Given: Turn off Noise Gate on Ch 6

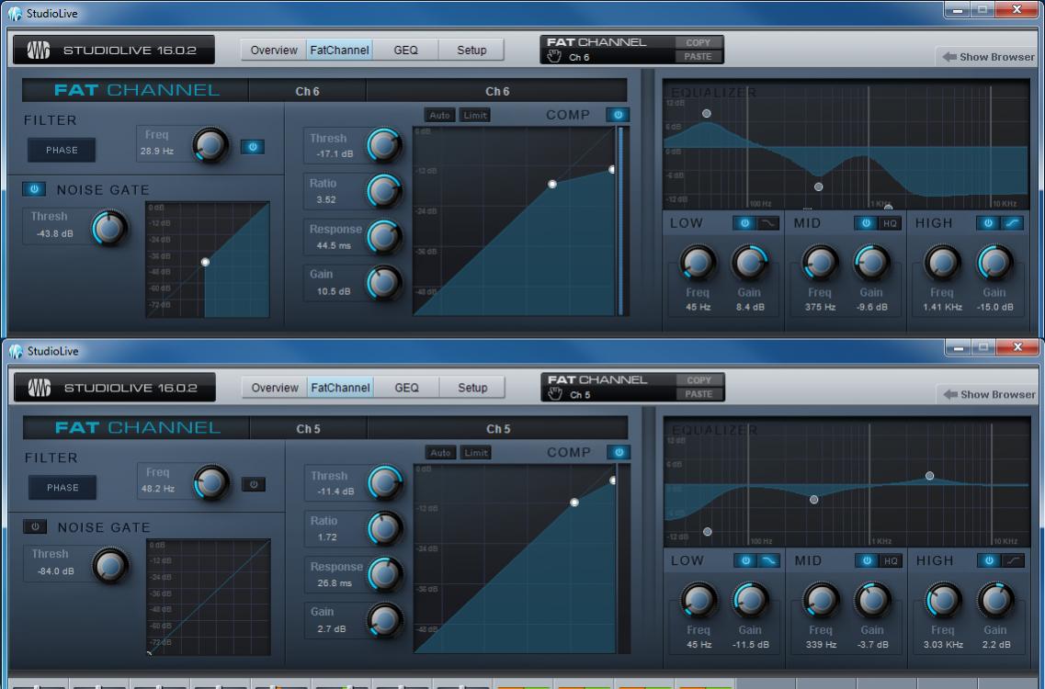Looking at the screenshot, I should [34, 189].
